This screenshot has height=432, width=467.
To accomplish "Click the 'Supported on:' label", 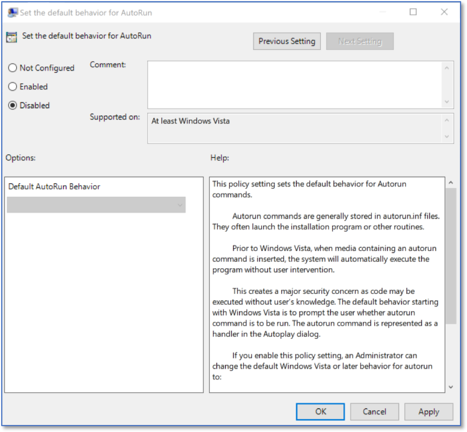I will point(115,117).
